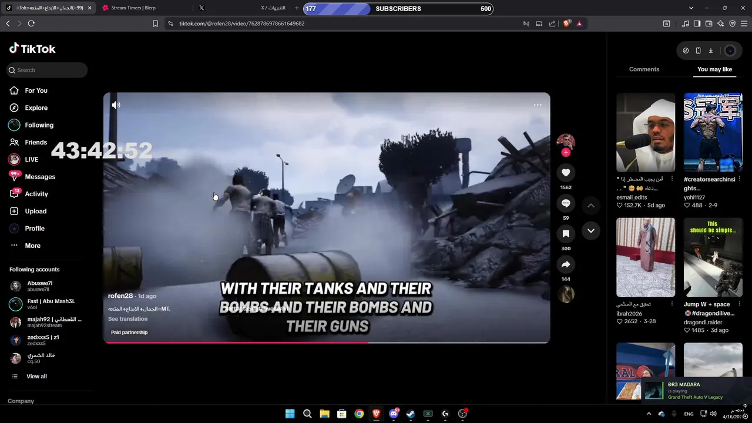Open a new browser tab with plus
This screenshot has width=752, height=423.
297,8
